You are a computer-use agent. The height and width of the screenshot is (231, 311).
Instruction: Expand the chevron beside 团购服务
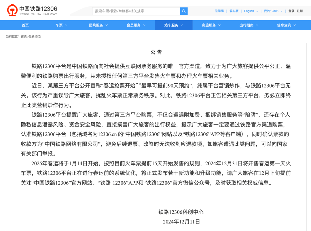(x=107, y=25)
